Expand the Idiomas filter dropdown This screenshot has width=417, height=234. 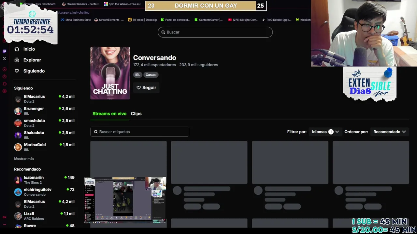tap(325, 132)
